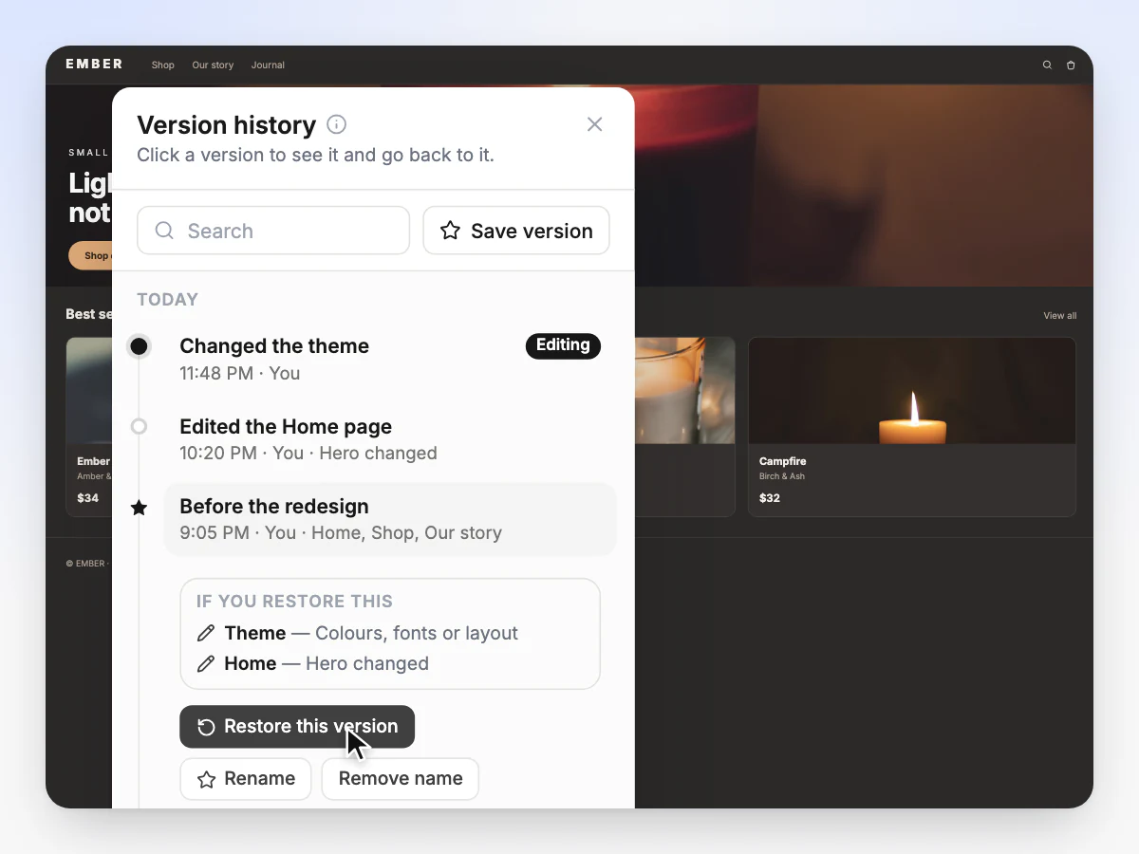
Task: Open the shopping bag icon in the header
Action: pos(1071,65)
